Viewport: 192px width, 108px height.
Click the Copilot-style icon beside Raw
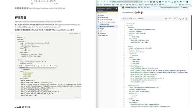click(166, 19)
